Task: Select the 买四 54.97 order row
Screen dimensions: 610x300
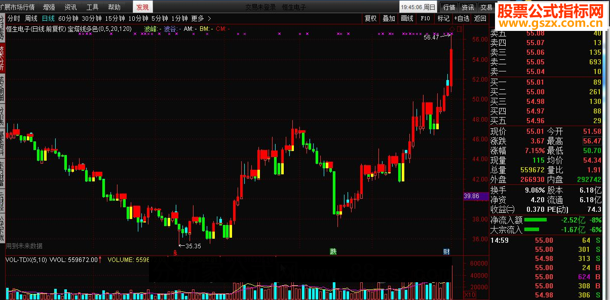Action: [546, 111]
